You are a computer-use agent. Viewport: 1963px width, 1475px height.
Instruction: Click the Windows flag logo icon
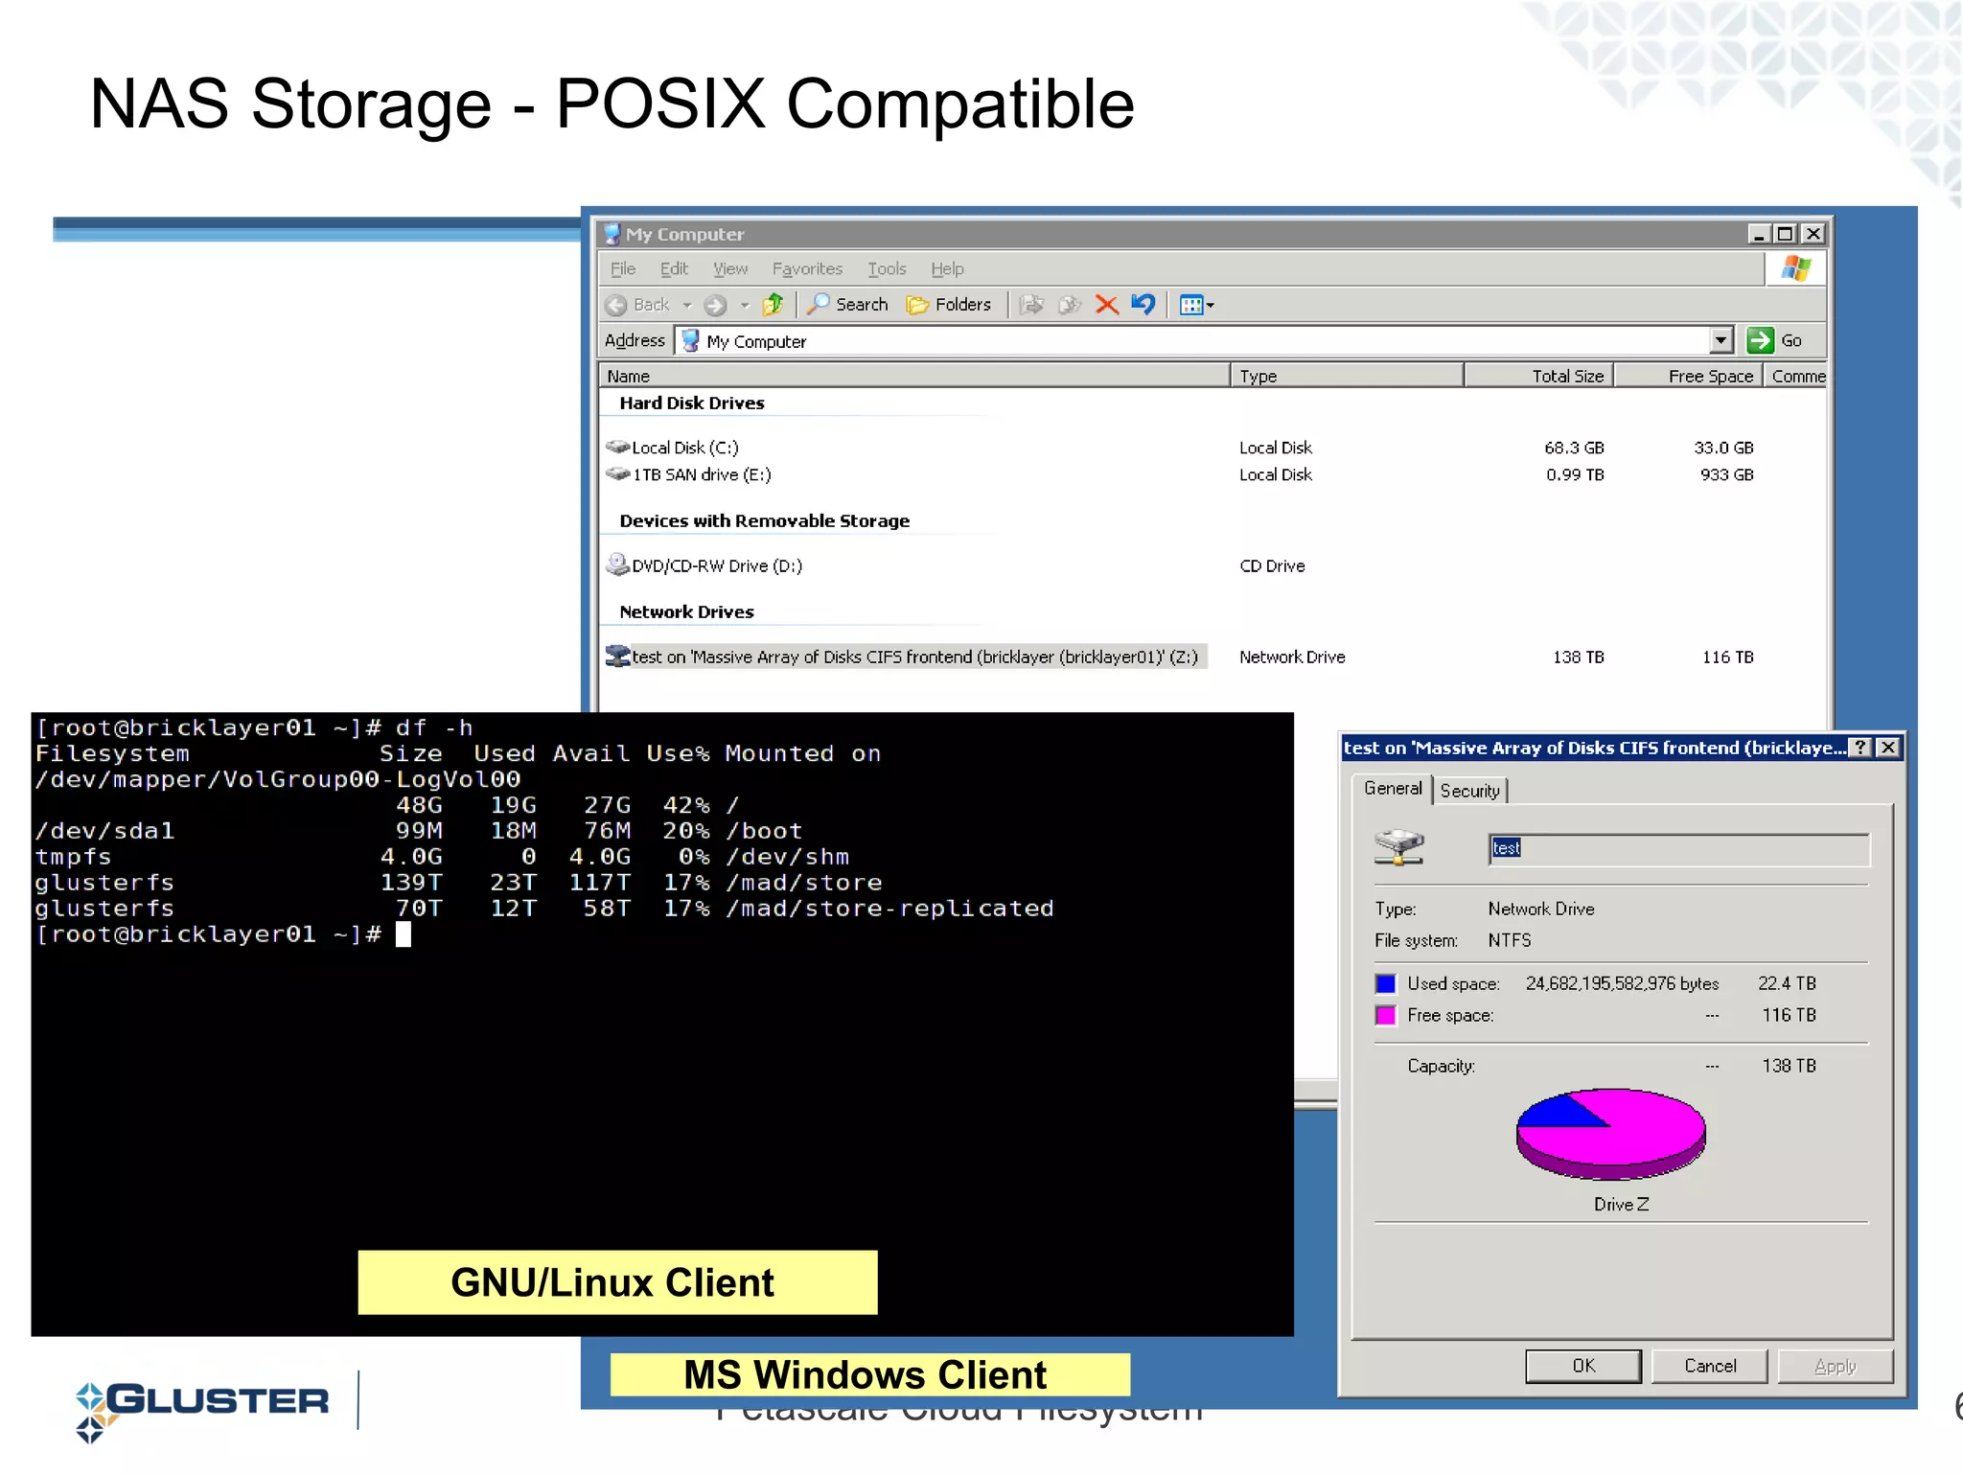click(1796, 269)
